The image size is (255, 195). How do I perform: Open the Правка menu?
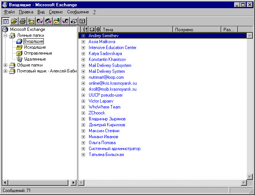coord(26,12)
